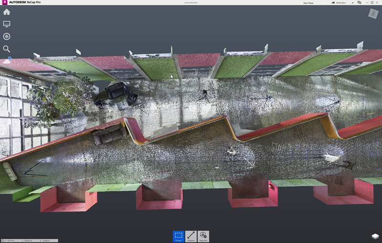Open the Home menu icon
Screen dimensions: 382x243
[x=7, y=12]
